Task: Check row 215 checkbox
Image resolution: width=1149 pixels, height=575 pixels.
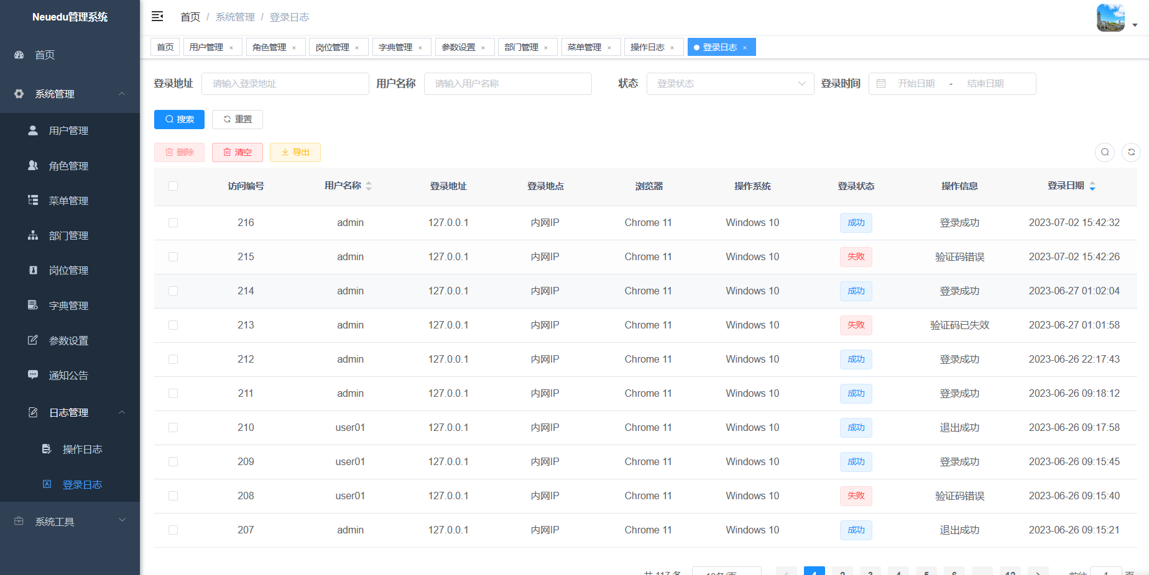Action: point(173,257)
